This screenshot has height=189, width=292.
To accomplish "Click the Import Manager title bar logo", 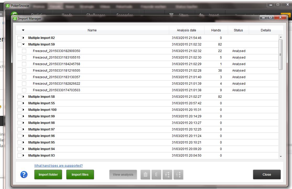I will [15, 18].
